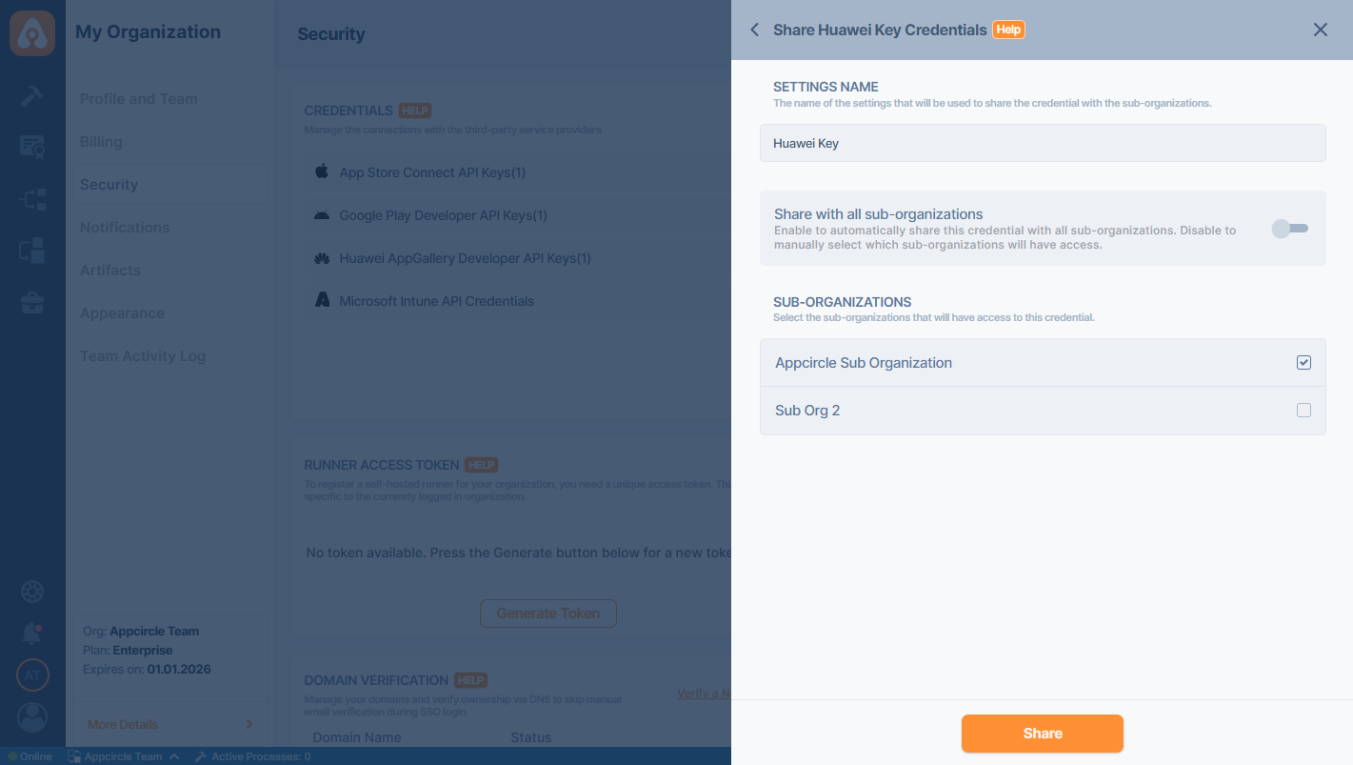Image resolution: width=1353 pixels, height=765 pixels.
Task: Open the Signing Identities certificate icon
Action: pyautogui.click(x=32, y=147)
